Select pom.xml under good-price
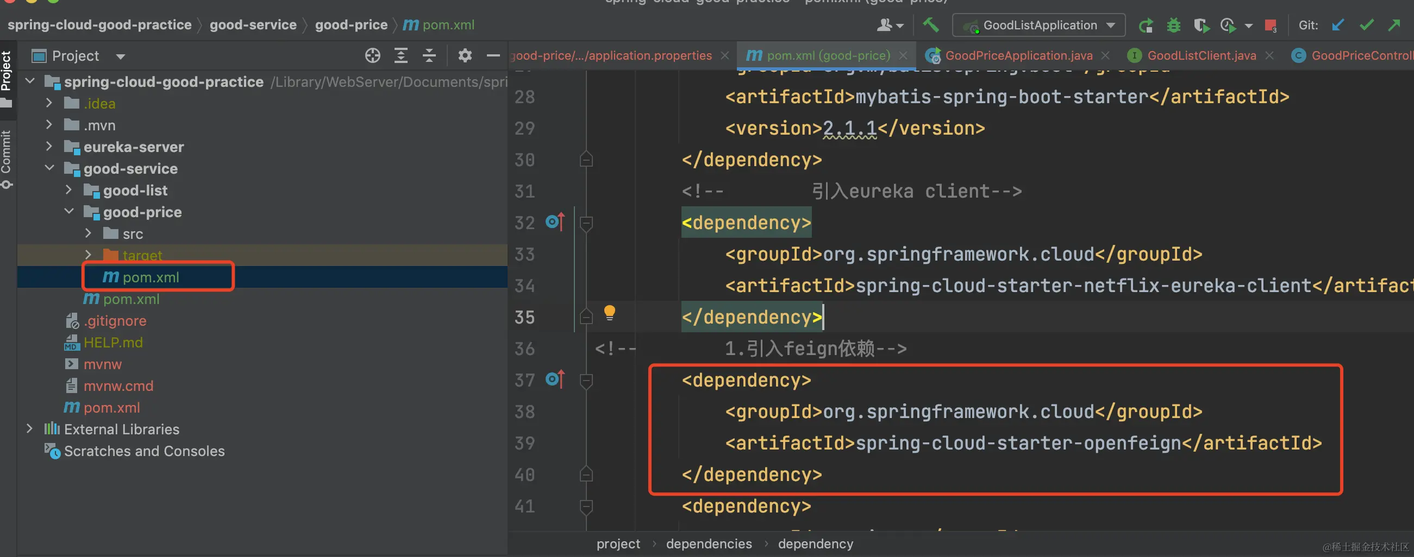 pyautogui.click(x=151, y=277)
